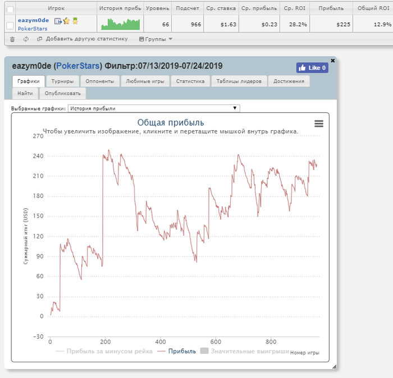Sort by the Общий ROI column header

click(x=373, y=8)
